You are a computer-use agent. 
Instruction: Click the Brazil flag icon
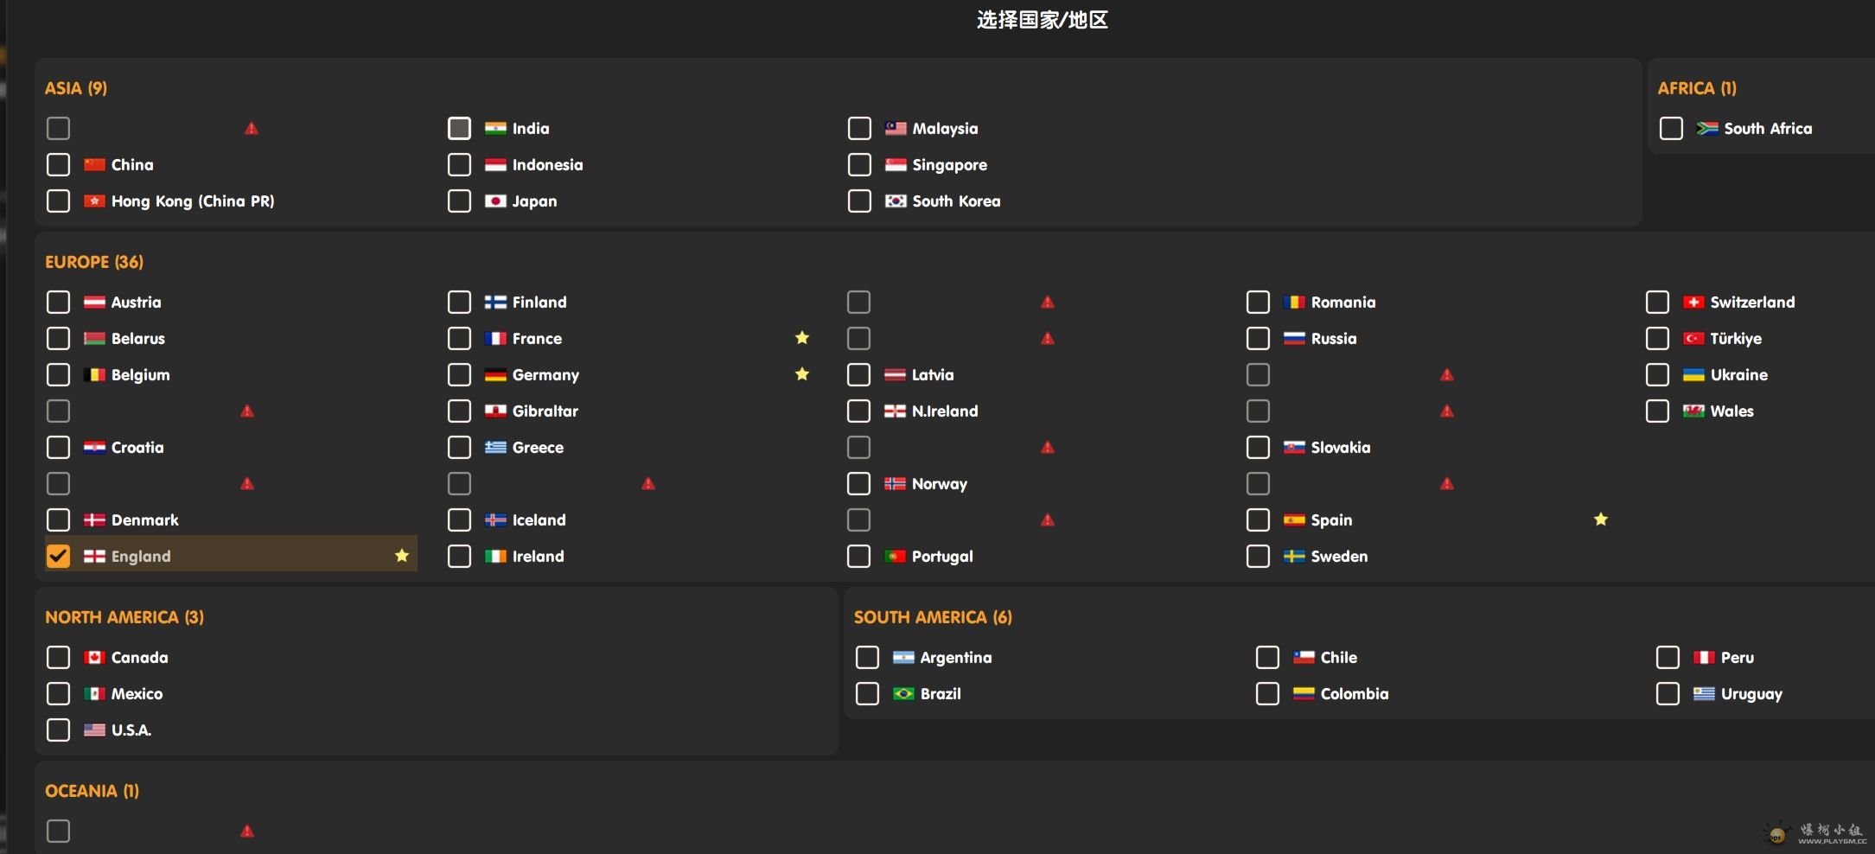[x=903, y=693]
